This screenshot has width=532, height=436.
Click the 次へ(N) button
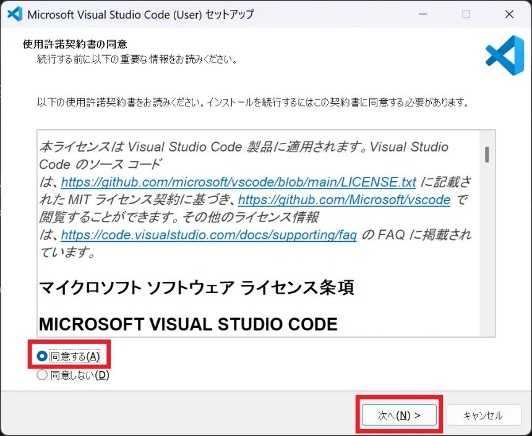399,415
